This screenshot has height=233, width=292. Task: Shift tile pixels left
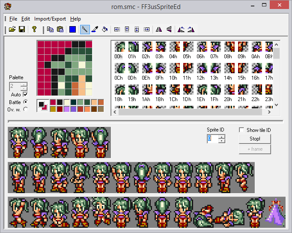click(x=117, y=30)
